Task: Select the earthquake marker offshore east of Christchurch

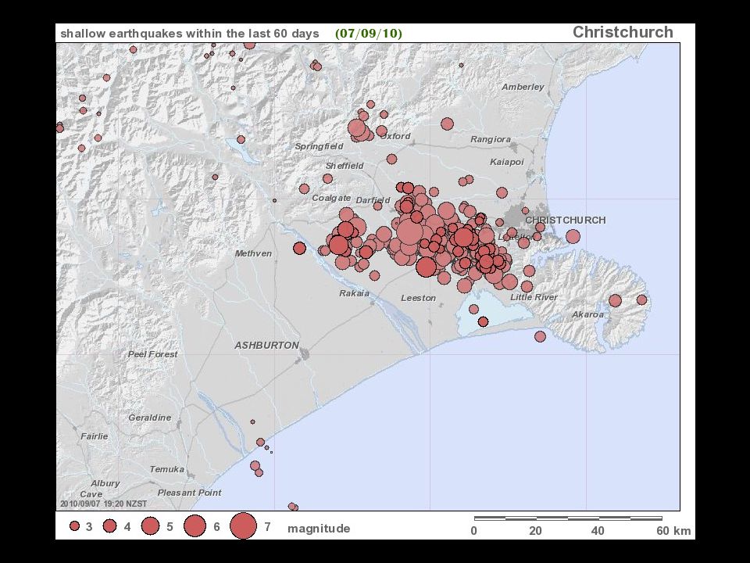Action: 573,236
